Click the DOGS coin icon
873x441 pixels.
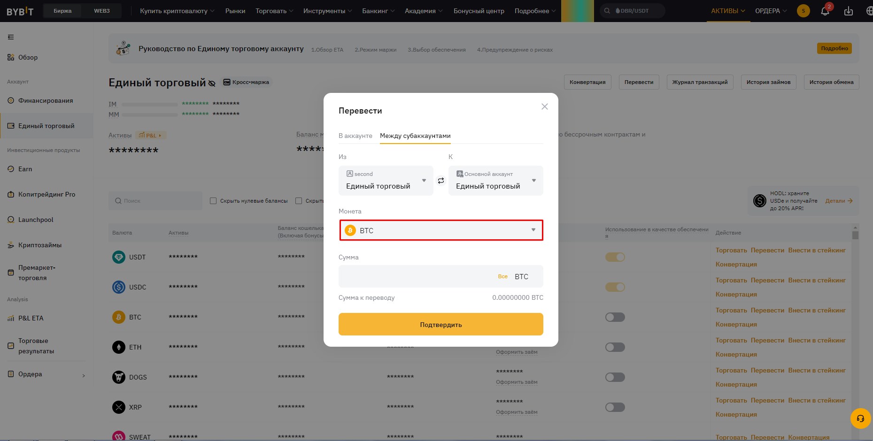click(119, 377)
